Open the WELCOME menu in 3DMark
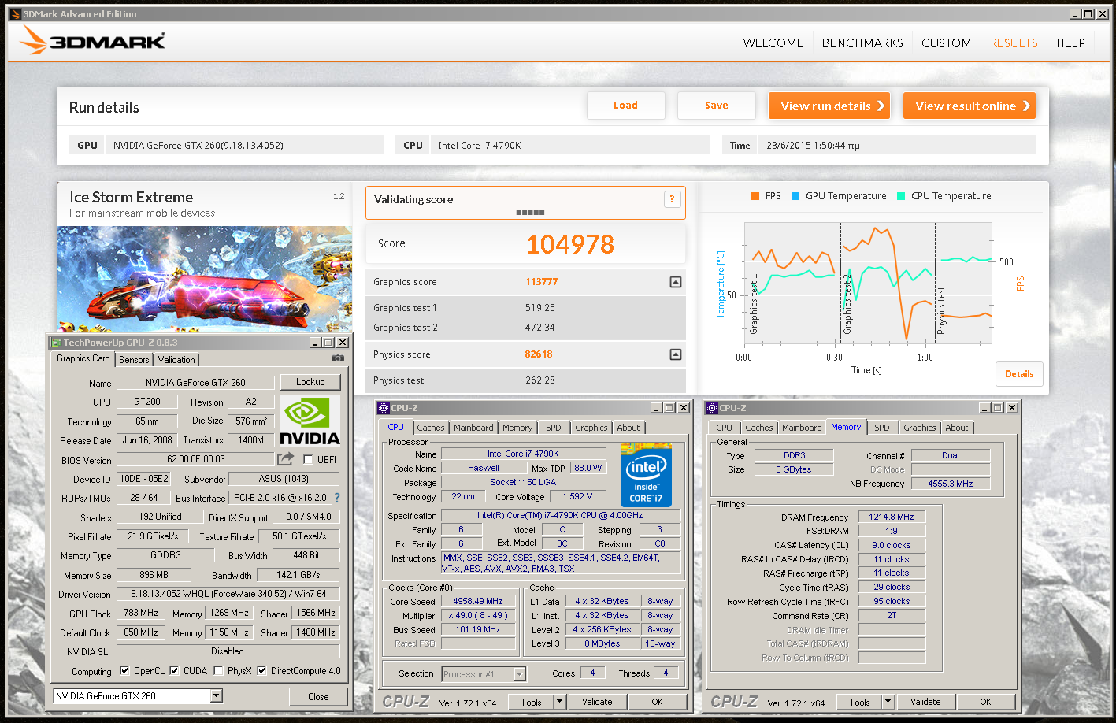Screen dimensions: 1116x723 [773, 43]
